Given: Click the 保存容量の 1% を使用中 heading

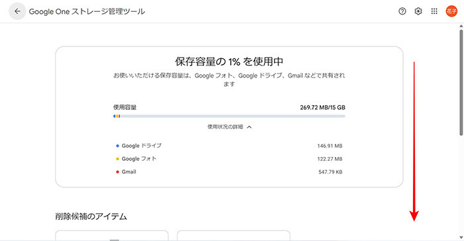Looking at the screenshot, I should pos(229,62).
